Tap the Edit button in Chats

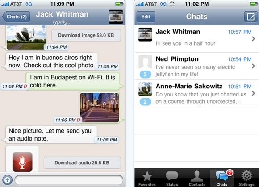pyautogui.click(x=146, y=17)
